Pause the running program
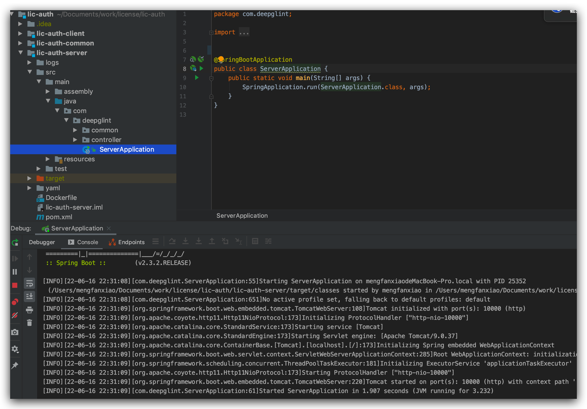The image size is (587, 409). (15, 272)
